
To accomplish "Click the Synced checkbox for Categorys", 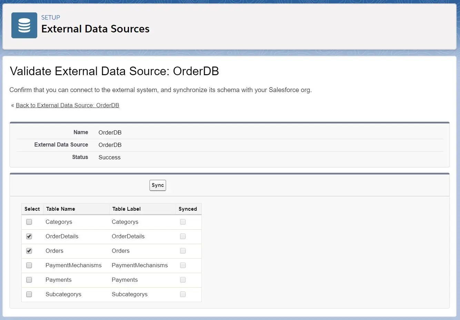I will tap(183, 222).
